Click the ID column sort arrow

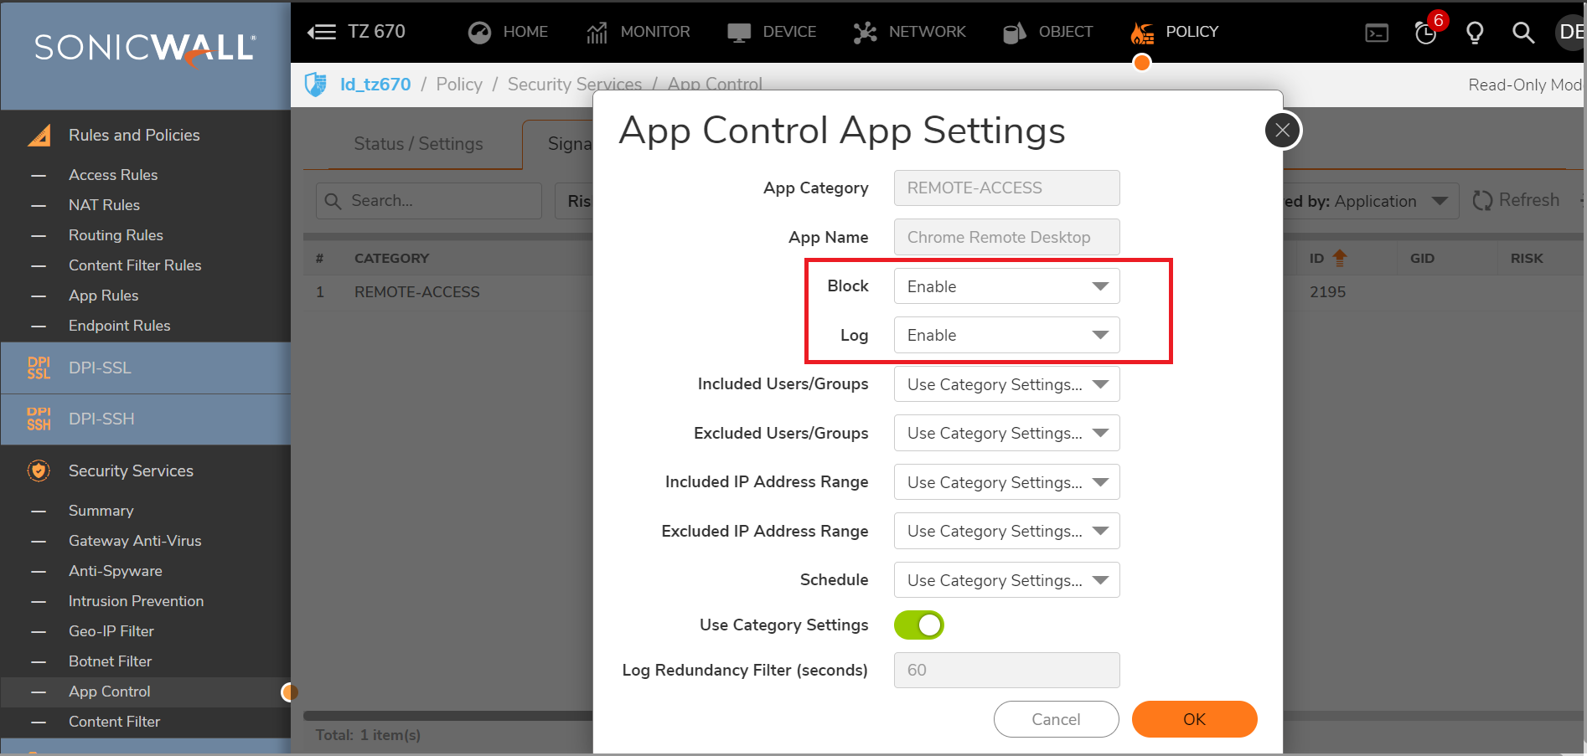click(x=1340, y=258)
